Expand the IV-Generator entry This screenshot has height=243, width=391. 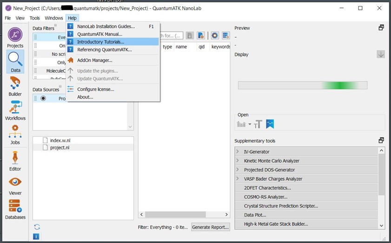coord(238,151)
